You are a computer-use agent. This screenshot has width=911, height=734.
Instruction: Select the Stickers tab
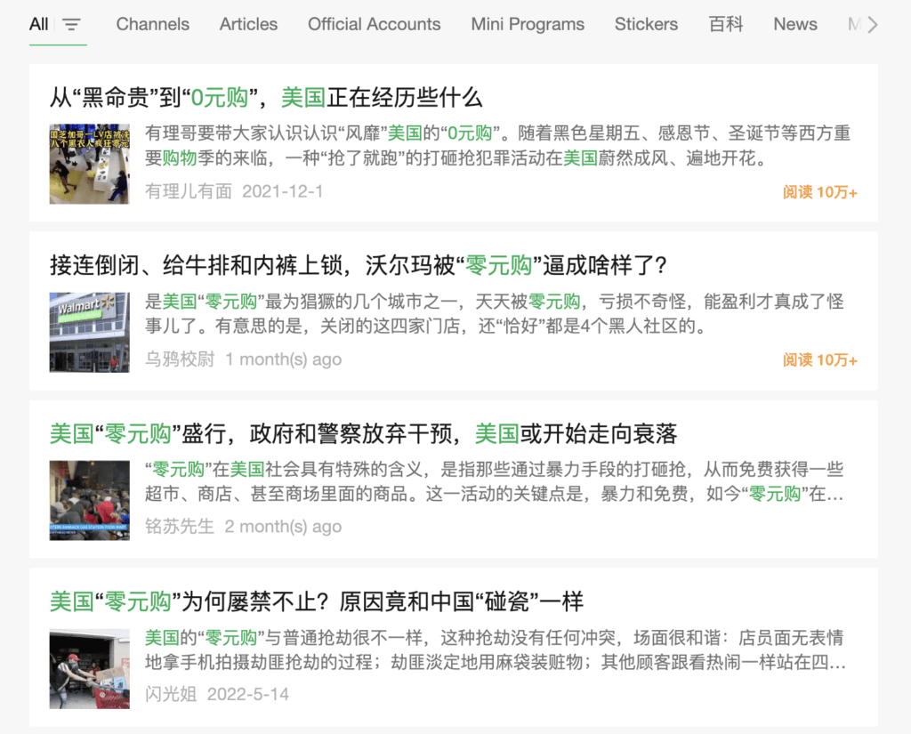646,24
